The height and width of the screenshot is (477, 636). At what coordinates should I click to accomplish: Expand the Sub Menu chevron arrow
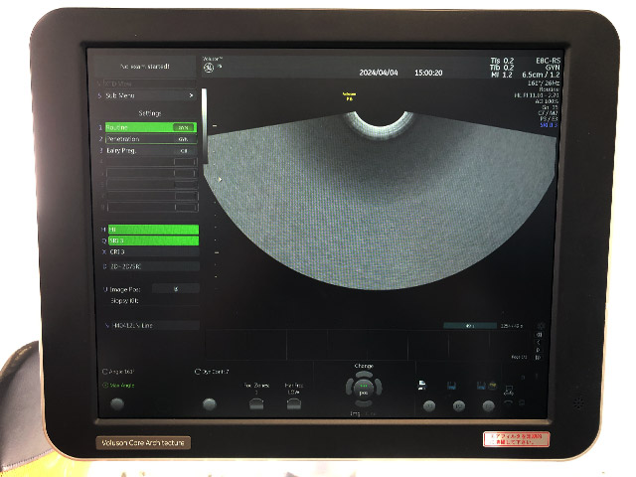[191, 95]
